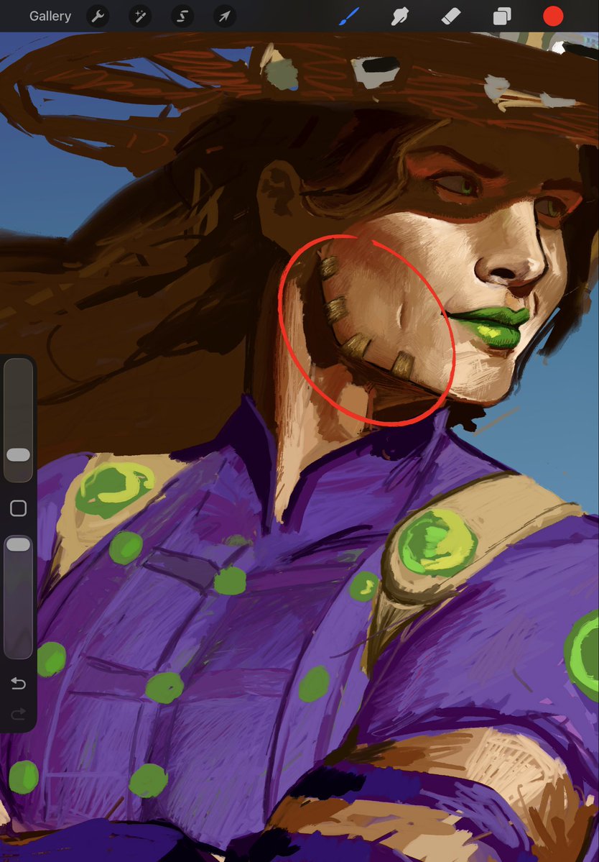Viewport: 599px width, 862px height.
Task: Open the Gallery
Action: 50,16
